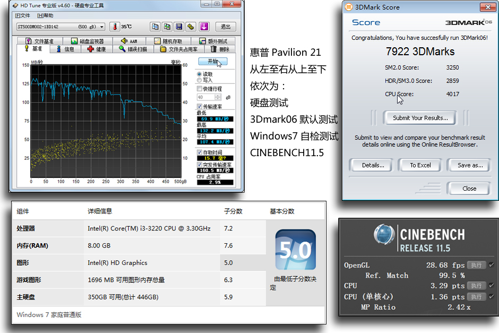
Task: Click the 子分数 column header
Action: [233, 211]
